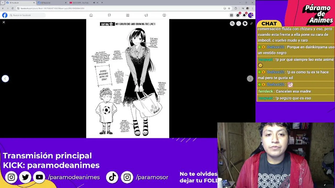Close the second Facebook tab

pos(65,3)
